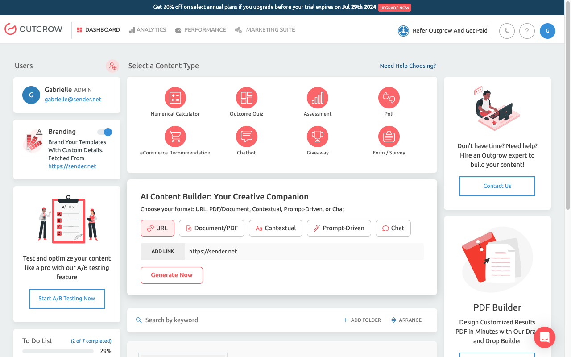
Task: Open the Assessment content type
Action: (318, 98)
